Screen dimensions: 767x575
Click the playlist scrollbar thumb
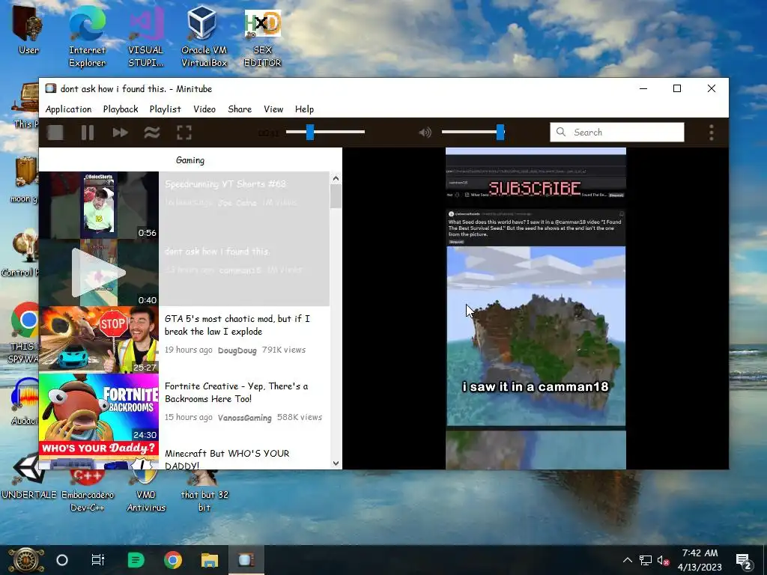[336, 197]
